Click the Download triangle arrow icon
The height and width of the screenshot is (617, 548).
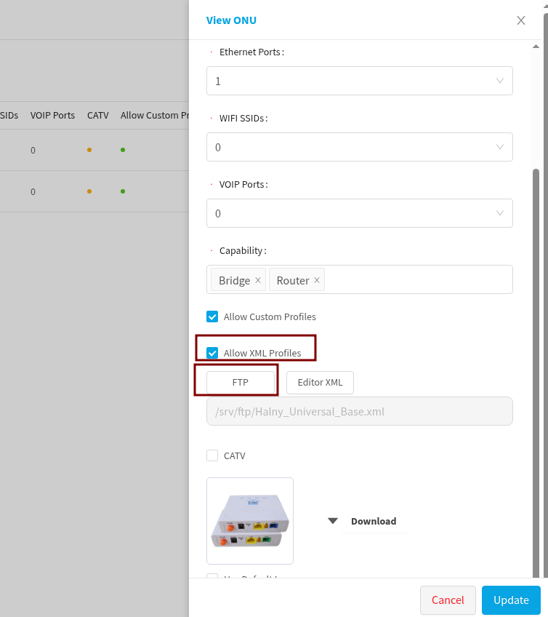click(x=333, y=521)
